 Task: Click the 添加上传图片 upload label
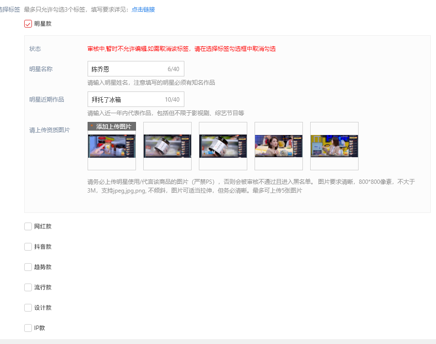(x=112, y=127)
